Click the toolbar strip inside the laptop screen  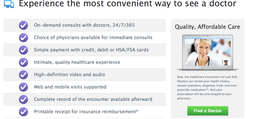[208, 38]
